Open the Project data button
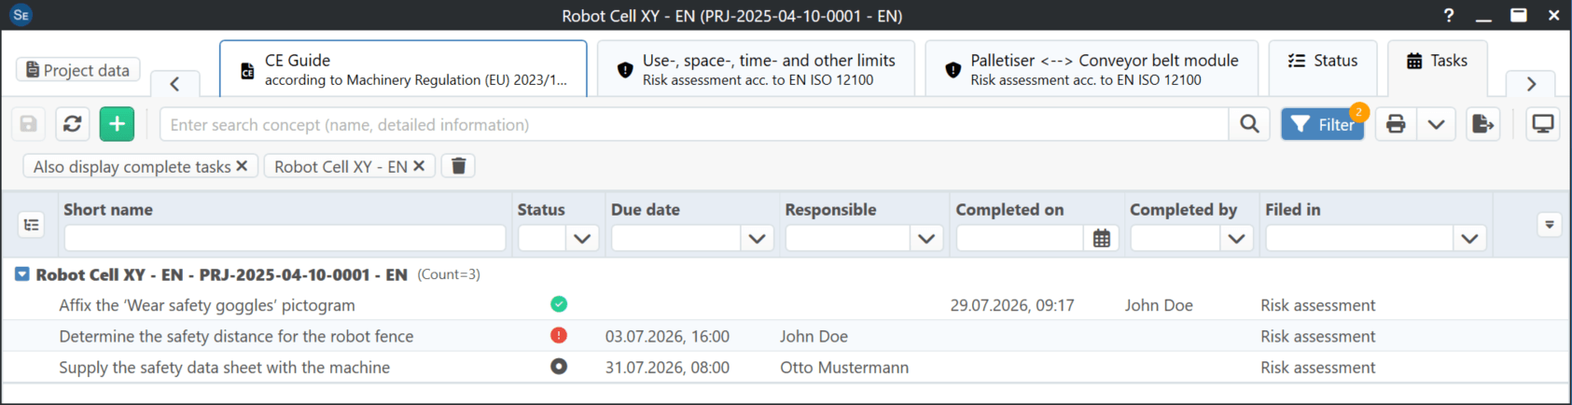1572x405 pixels. [78, 70]
